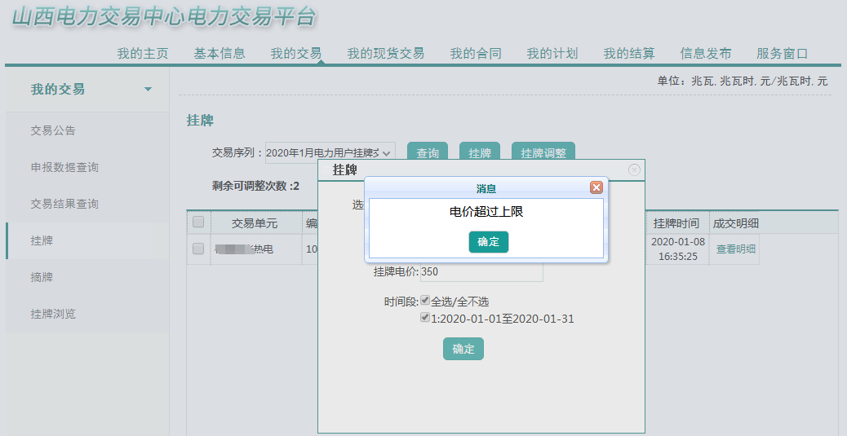Toggle the 全选/全不选 checkbox
The height and width of the screenshot is (436, 847).
[425, 301]
